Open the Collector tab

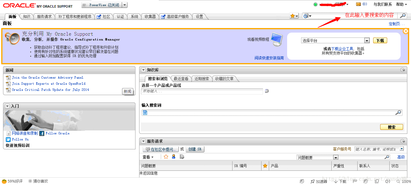pyautogui.click(x=150, y=17)
